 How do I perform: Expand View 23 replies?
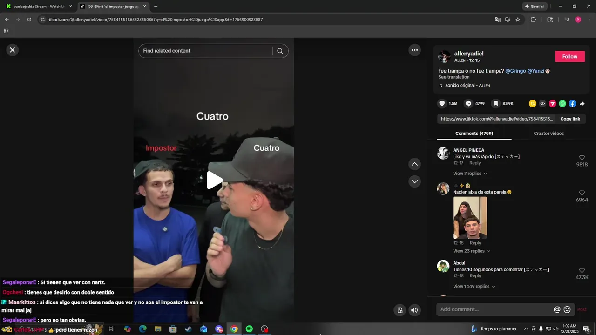click(472, 251)
